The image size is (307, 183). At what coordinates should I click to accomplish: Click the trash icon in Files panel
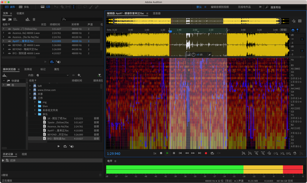tap(34, 19)
